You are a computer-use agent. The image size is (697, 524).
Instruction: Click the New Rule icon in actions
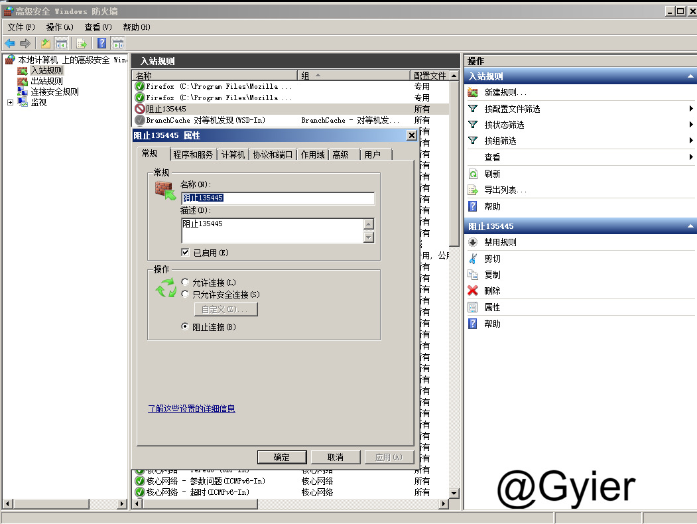pos(473,92)
